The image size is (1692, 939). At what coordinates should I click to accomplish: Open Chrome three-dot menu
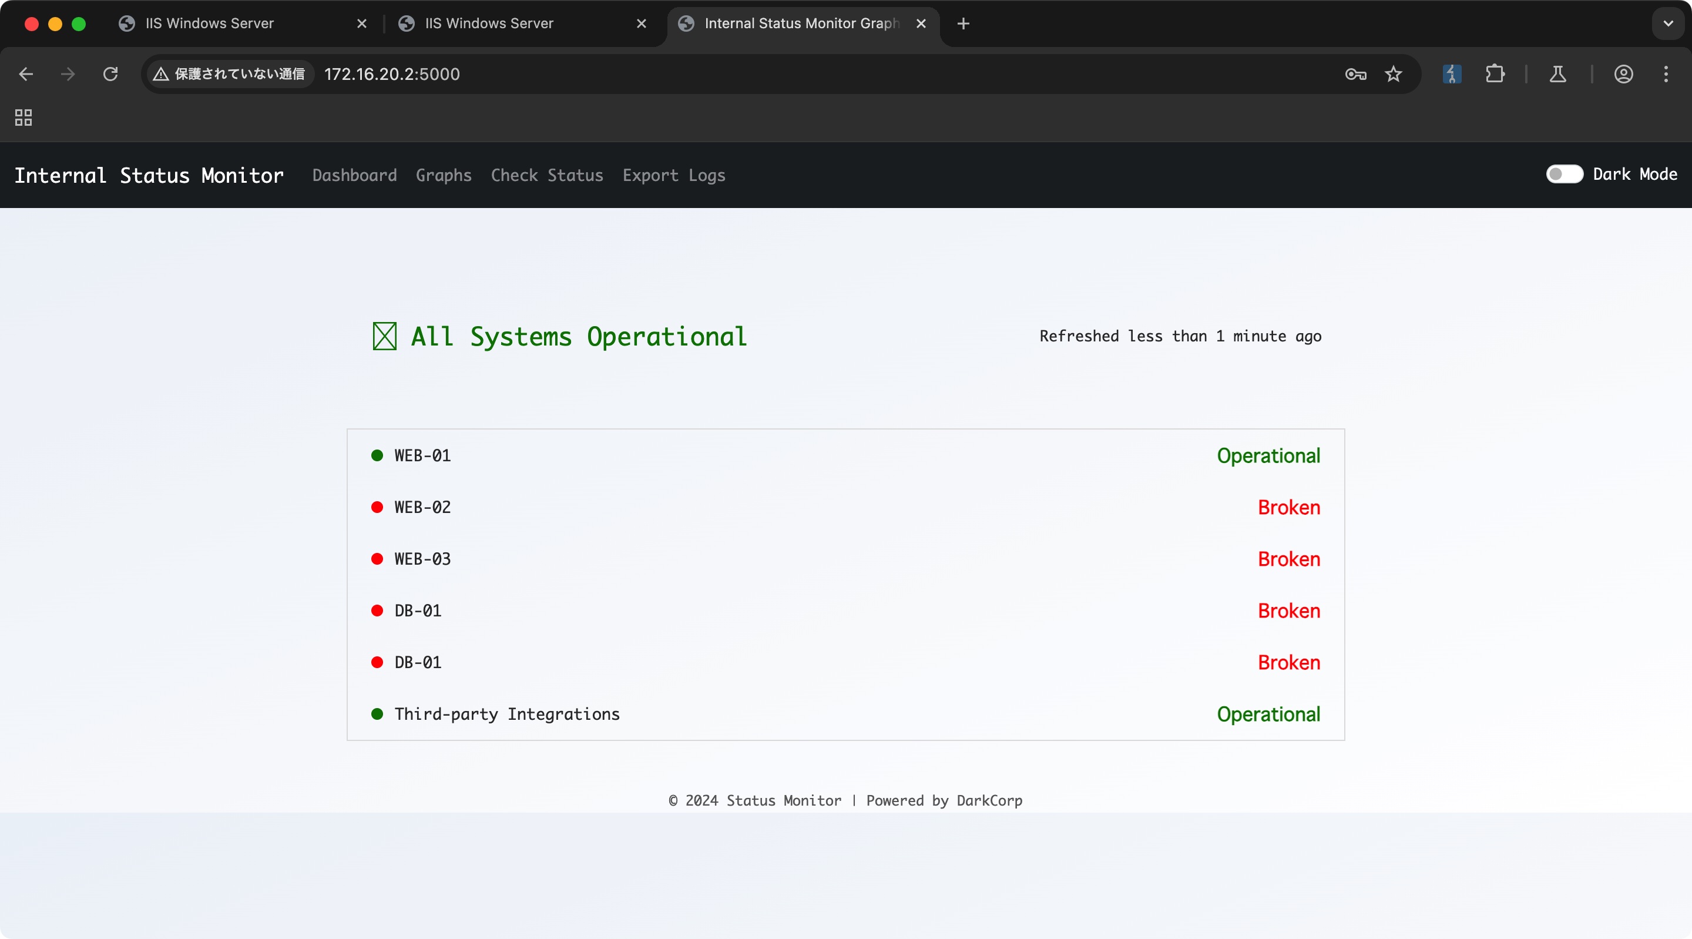1666,74
